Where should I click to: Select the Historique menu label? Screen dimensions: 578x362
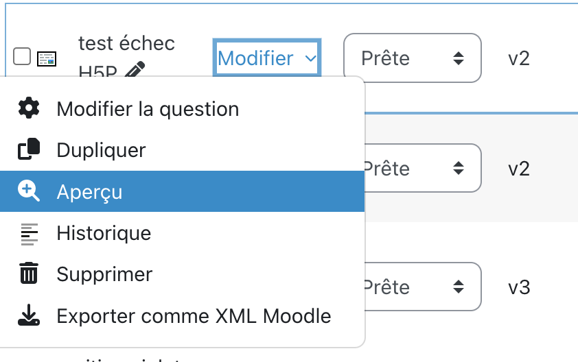pos(104,233)
